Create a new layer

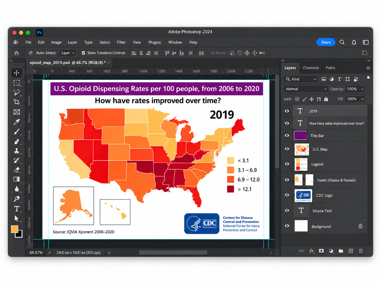[x=351, y=251]
